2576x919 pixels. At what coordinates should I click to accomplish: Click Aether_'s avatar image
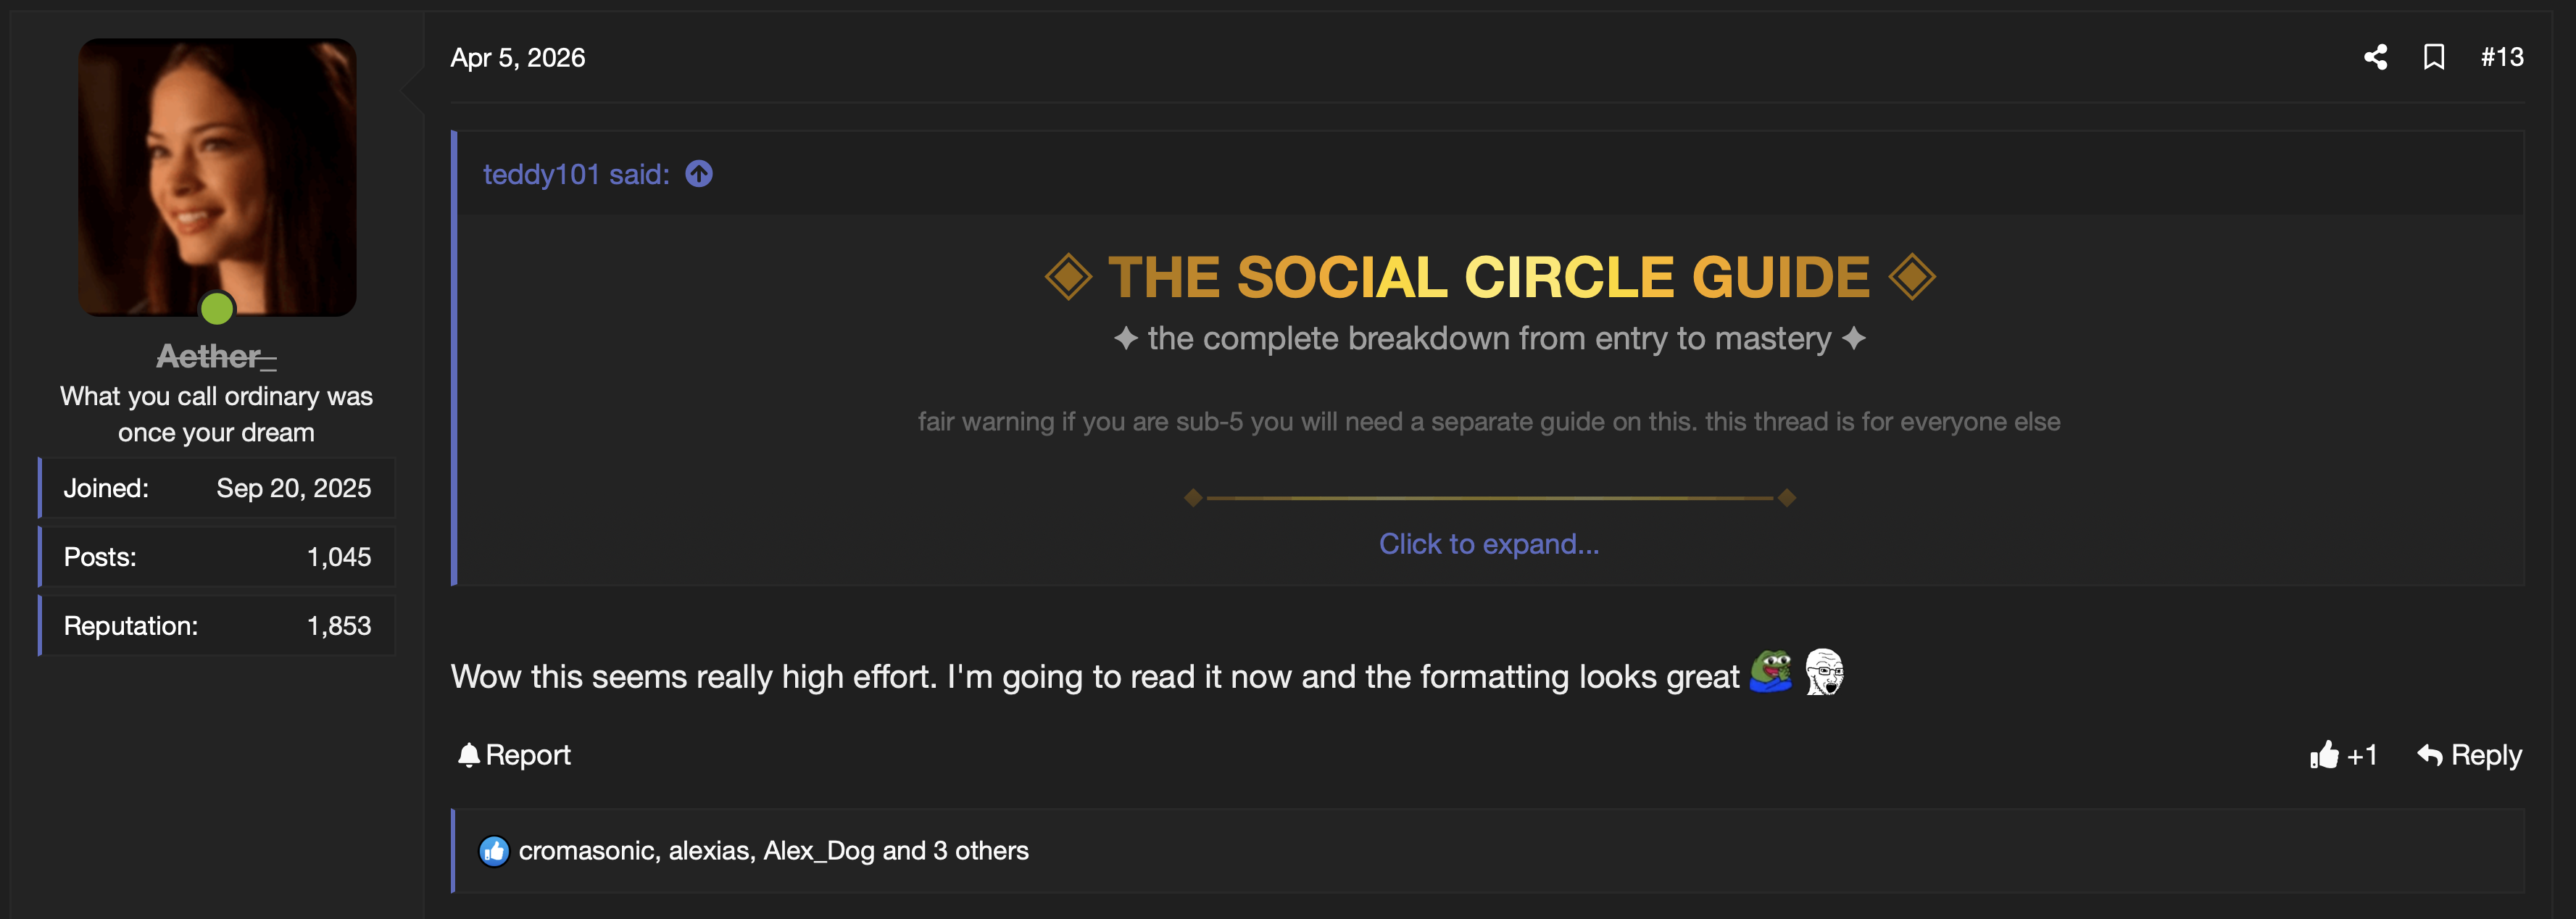point(217,177)
